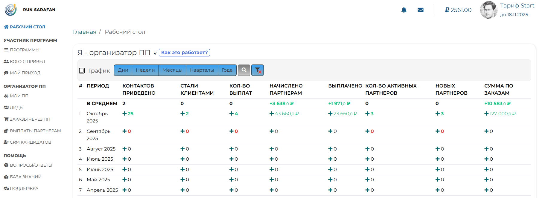The width and height of the screenshot is (542, 198).
Task: Open Программы in the sidebar
Action: point(25,50)
